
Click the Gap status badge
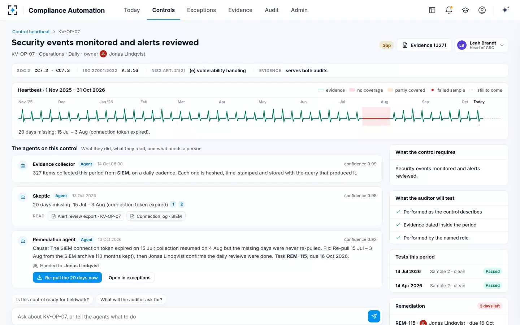[386, 45]
